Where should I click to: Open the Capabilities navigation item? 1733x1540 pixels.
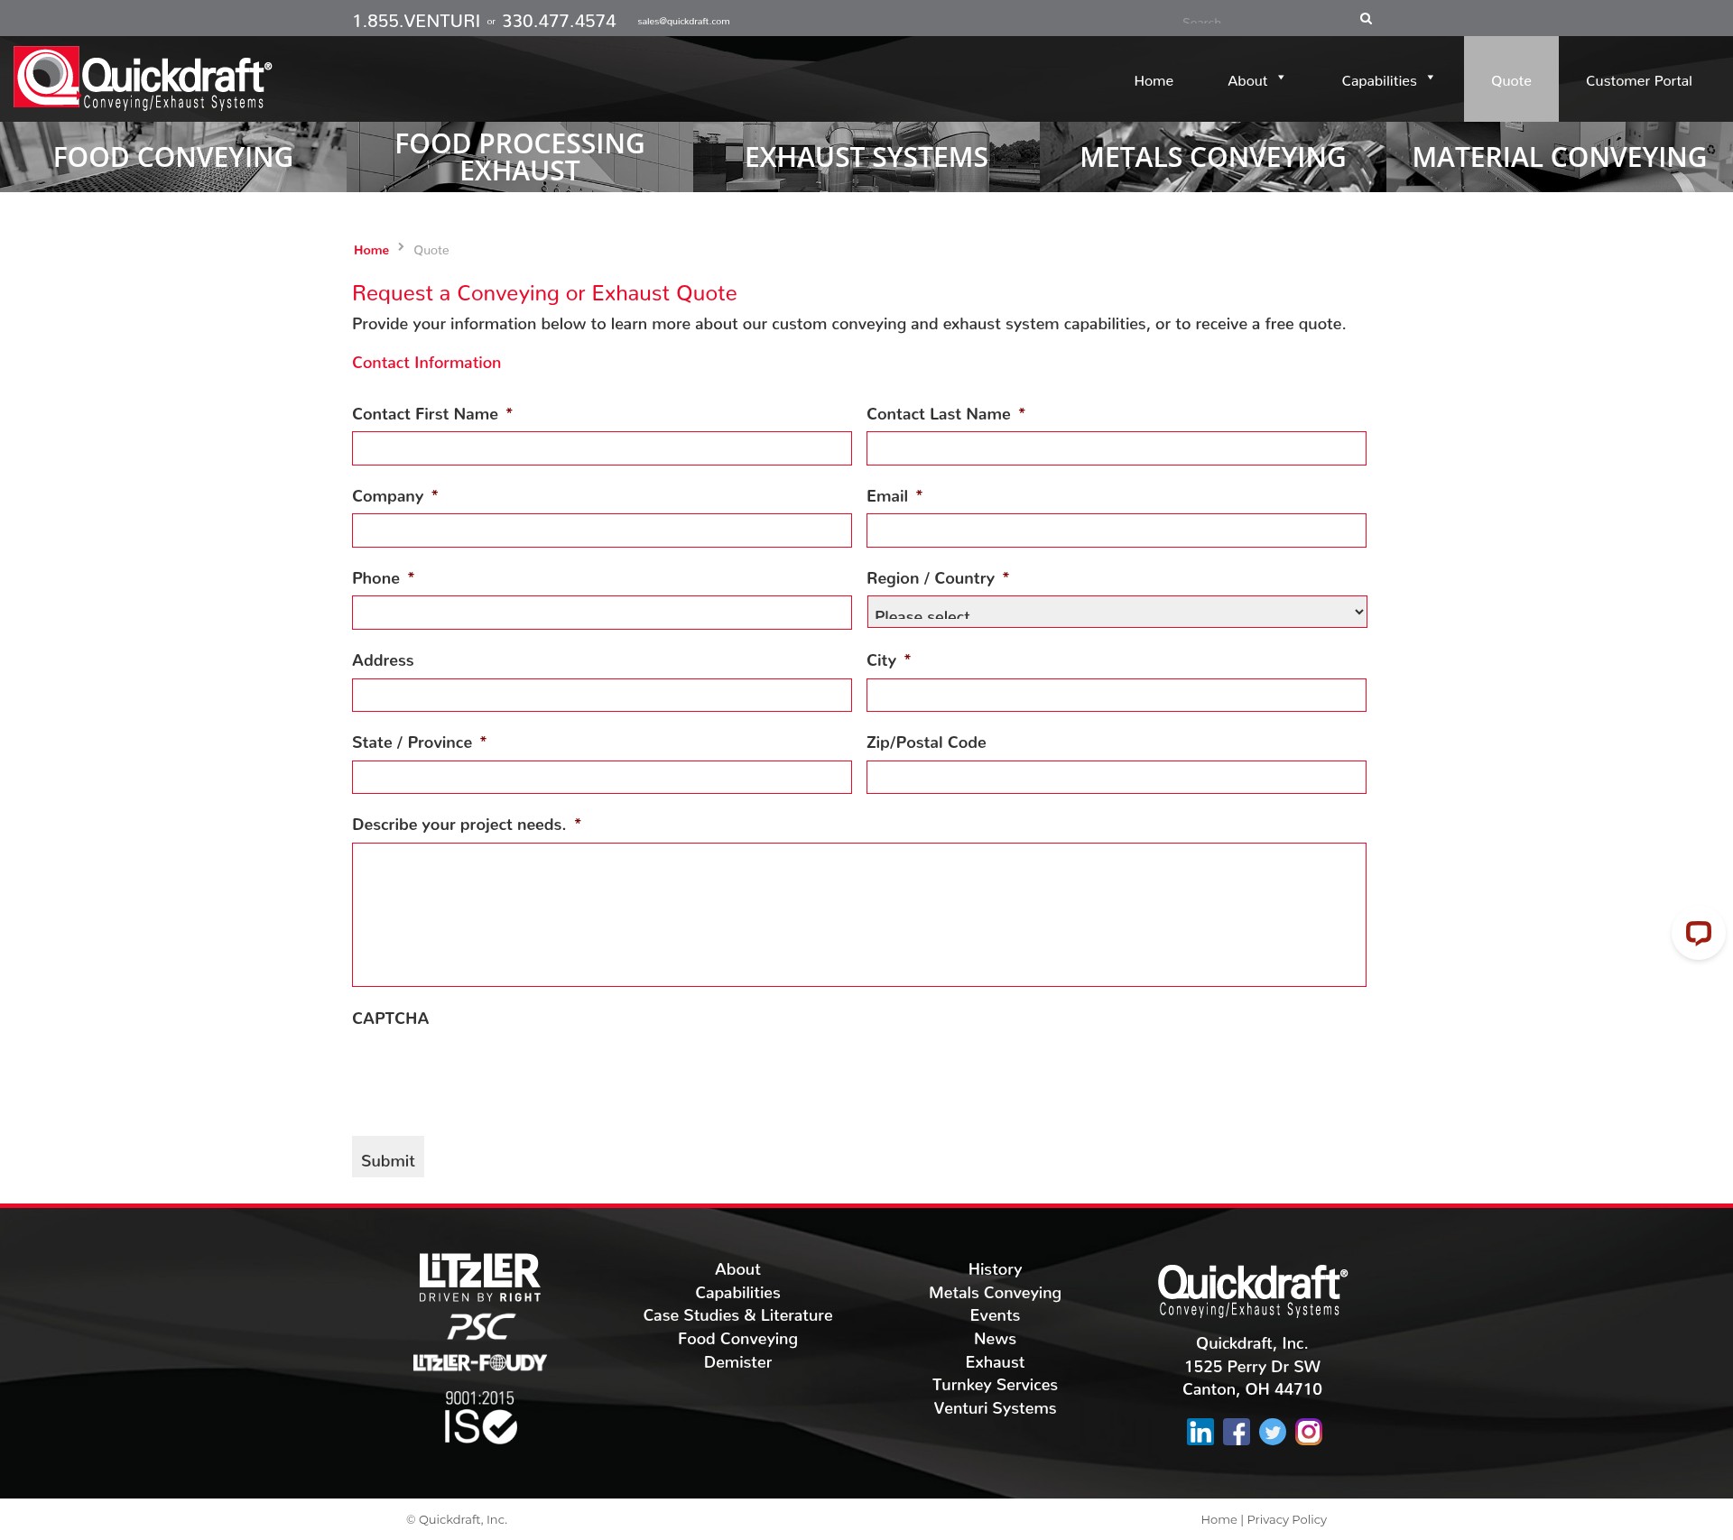point(1379,81)
